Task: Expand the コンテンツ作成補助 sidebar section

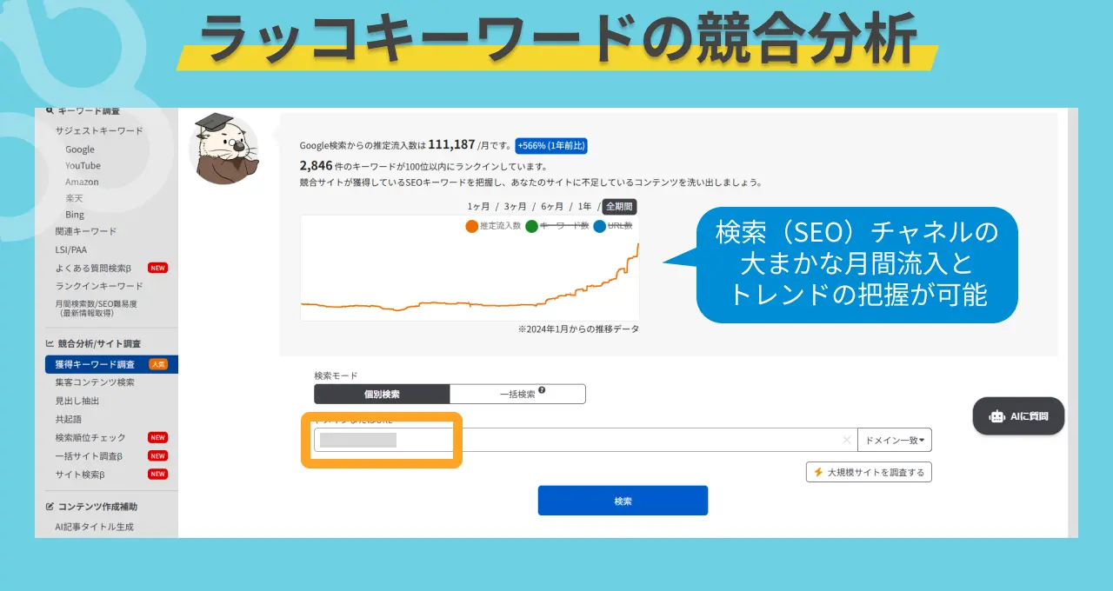Action: coord(97,506)
